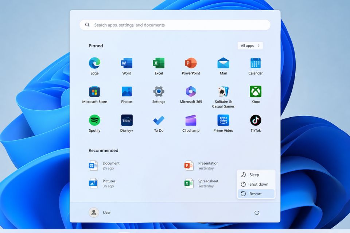The height and width of the screenshot is (233, 350).
Task: Open the recommended Pictures item
Action: tap(102, 183)
